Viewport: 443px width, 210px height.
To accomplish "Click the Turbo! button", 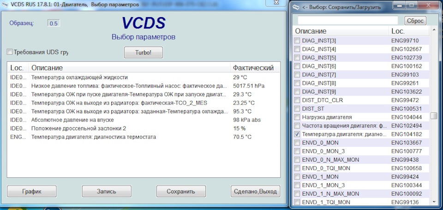I will coord(144,52).
